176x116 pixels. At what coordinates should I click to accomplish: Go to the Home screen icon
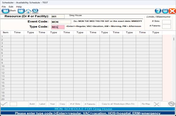coord(28,11)
